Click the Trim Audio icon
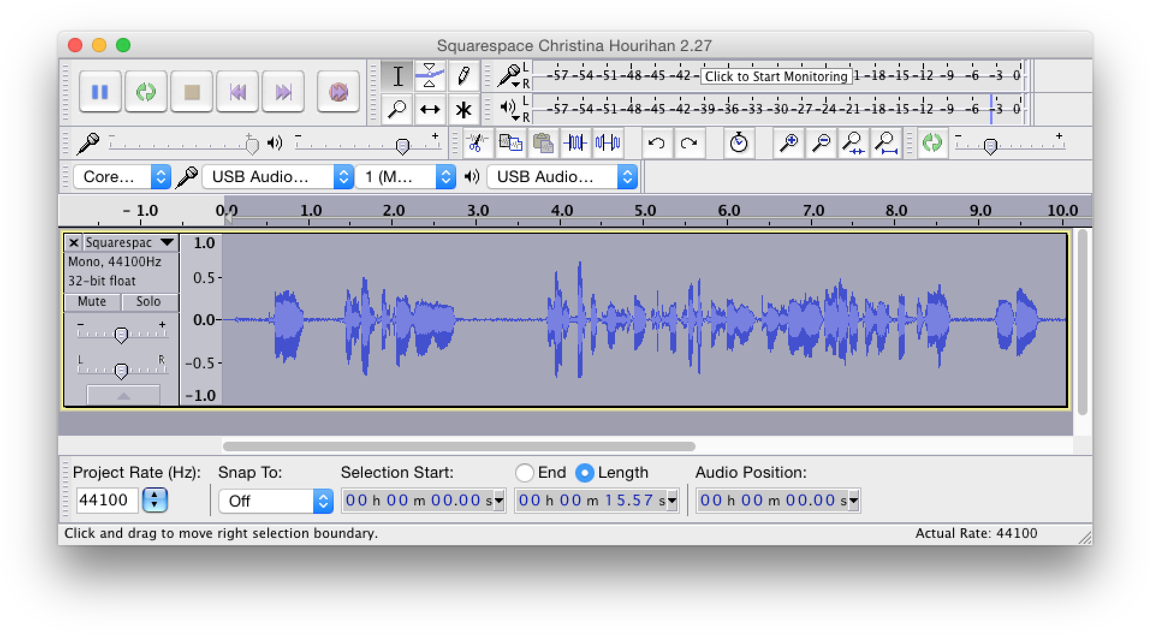1150x634 pixels. pyautogui.click(x=575, y=143)
